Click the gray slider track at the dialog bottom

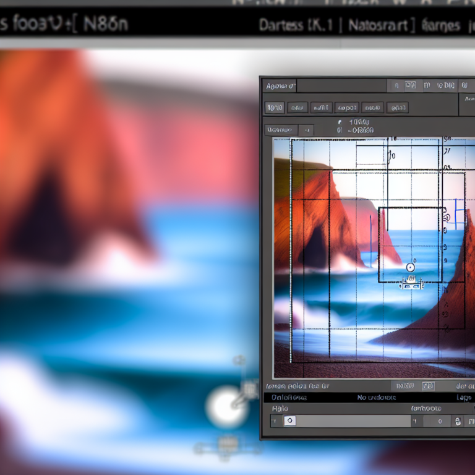coord(353,421)
